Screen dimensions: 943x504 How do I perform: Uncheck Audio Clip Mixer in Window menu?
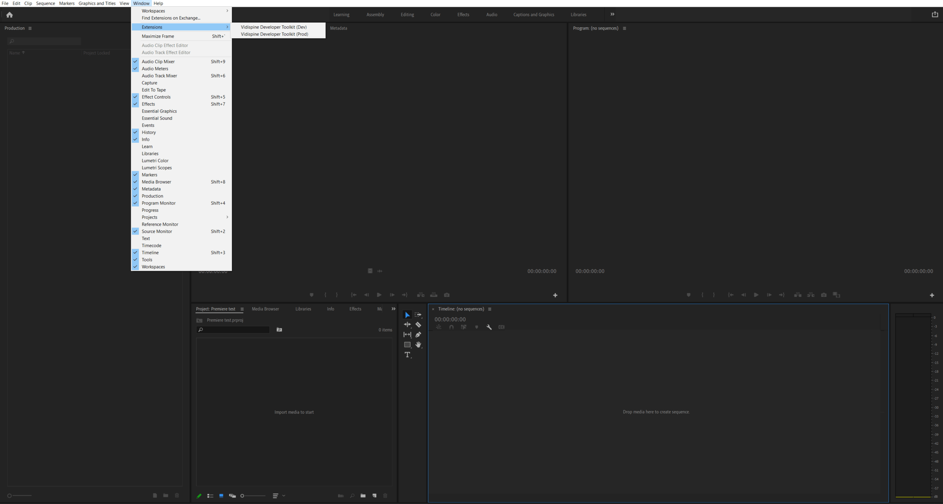click(x=158, y=62)
